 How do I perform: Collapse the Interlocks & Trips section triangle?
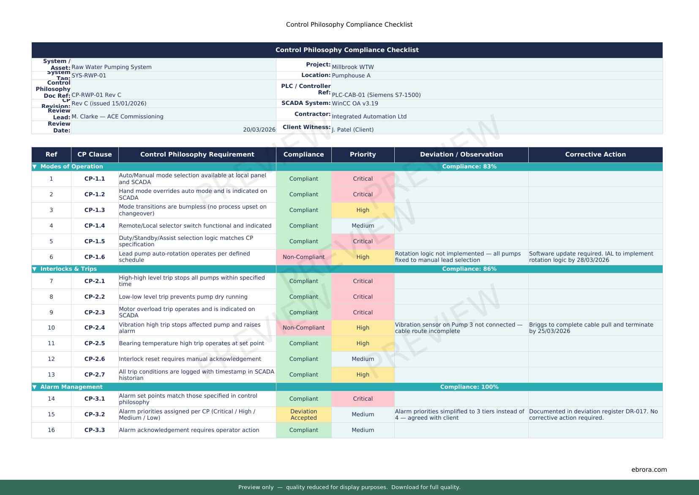tap(35, 269)
